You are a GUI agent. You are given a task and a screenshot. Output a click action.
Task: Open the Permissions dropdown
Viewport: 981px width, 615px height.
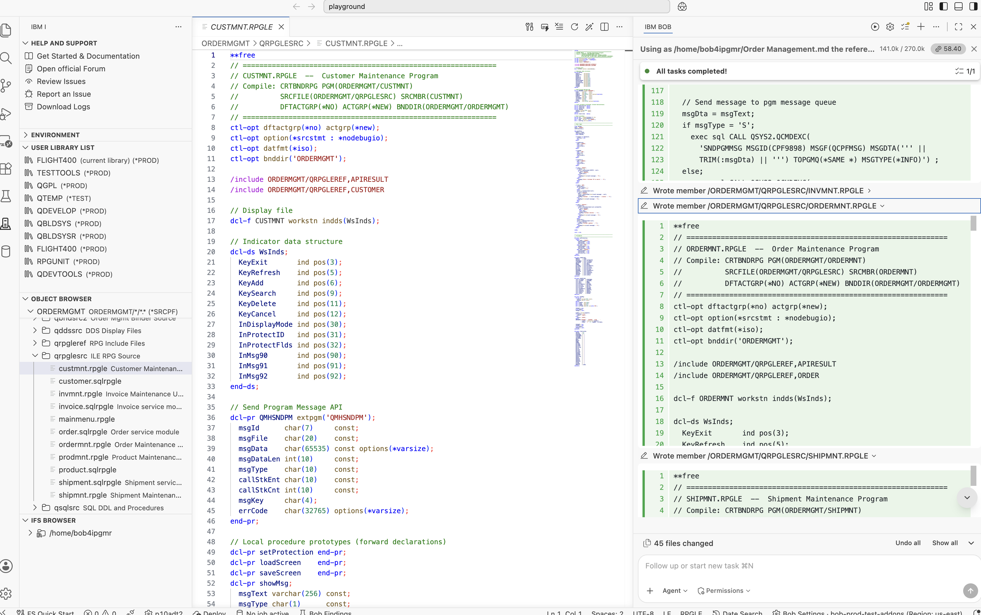724,591
